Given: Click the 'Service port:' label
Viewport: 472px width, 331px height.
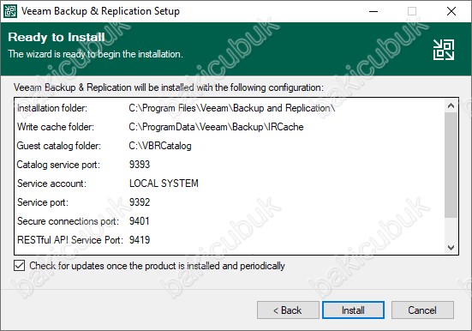Looking at the screenshot, I should 43,202.
